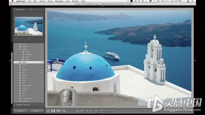
Task: Switch to Survey view in toolbar
Action: point(64,111)
